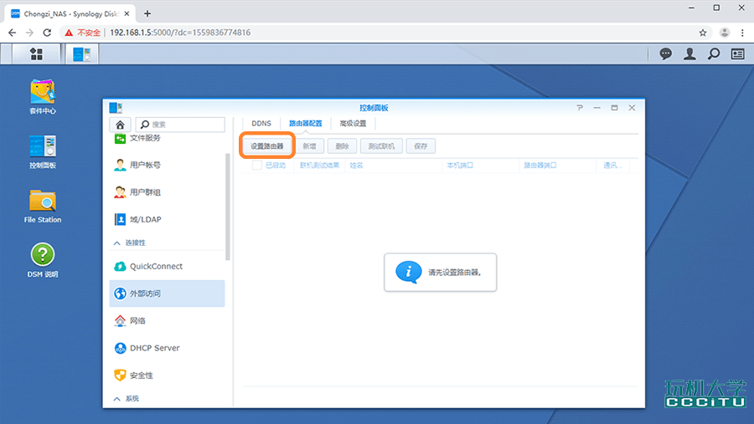Screen dimensions: 754x424
Task: Open DSM Help desktop icon
Action: [x=43, y=255]
